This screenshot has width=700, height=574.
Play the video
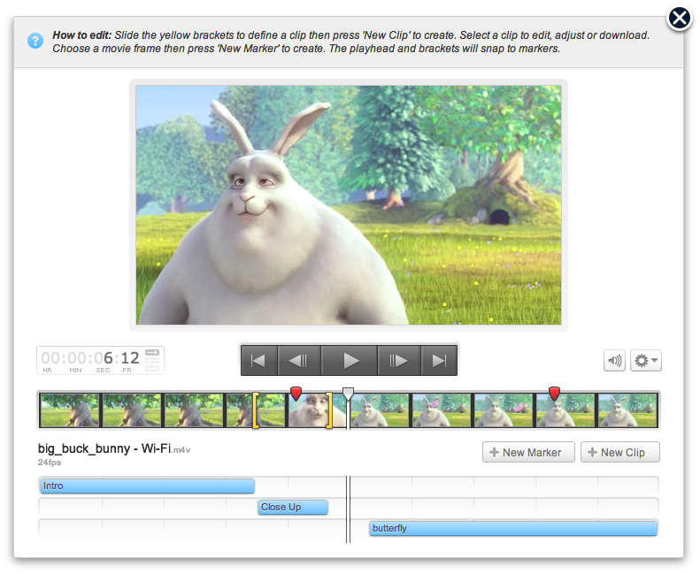tap(350, 360)
